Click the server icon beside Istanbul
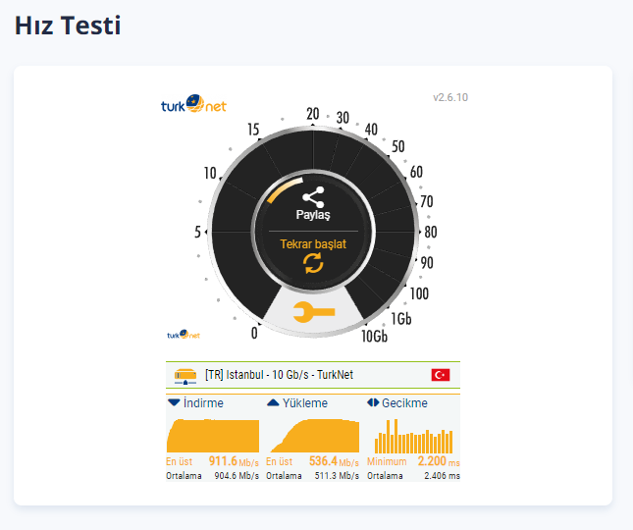This screenshot has width=633, height=530. point(185,376)
